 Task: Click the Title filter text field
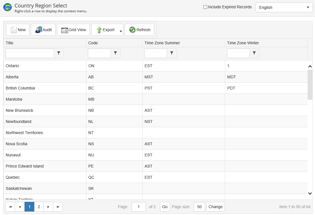point(30,53)
